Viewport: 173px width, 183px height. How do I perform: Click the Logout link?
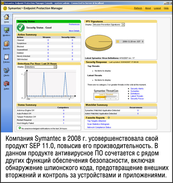coord(157,8)
